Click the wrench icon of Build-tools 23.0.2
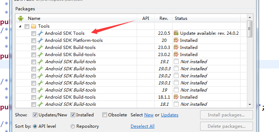 [x=40, y=55]
